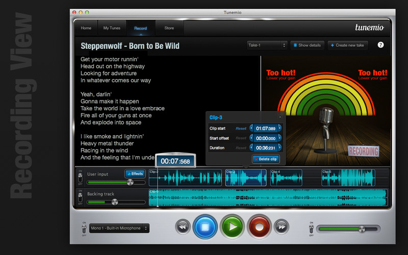Open help question mark icon

pyautogui.click(x=380, y=45)
